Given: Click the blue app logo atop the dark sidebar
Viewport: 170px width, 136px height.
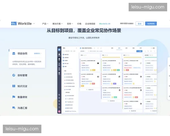Looking at the screenshot, I should [x=59, y=50].
